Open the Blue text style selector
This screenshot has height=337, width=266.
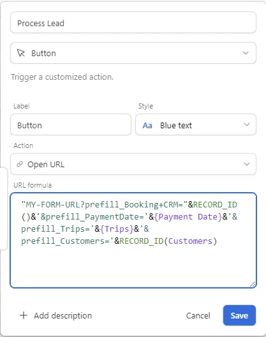[x=196, y=124]
